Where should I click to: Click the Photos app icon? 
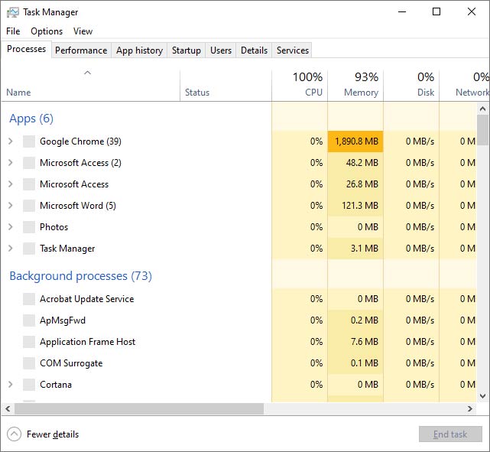click(29, 227)
